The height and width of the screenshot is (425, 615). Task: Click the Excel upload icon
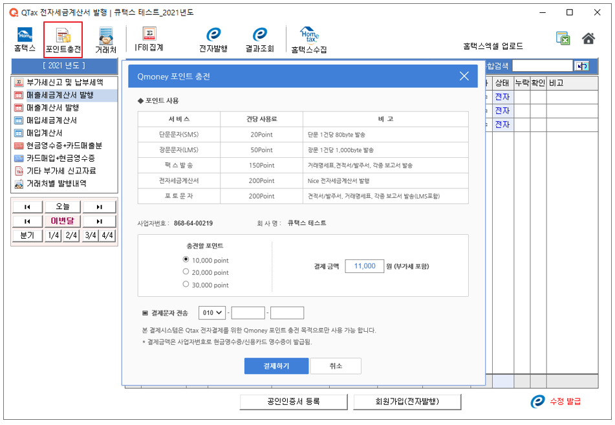click(563, 38)
